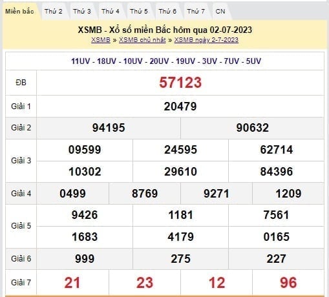Screen dimensions: 329x297
Task: Click Giải 2 number 94195
Action: pos(109,128)
